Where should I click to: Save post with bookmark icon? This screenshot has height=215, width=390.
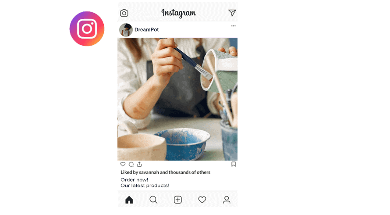pos(234,164)
